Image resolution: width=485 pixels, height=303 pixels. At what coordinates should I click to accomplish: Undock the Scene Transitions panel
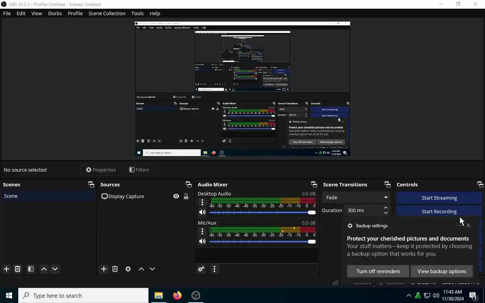click(387, 184)
